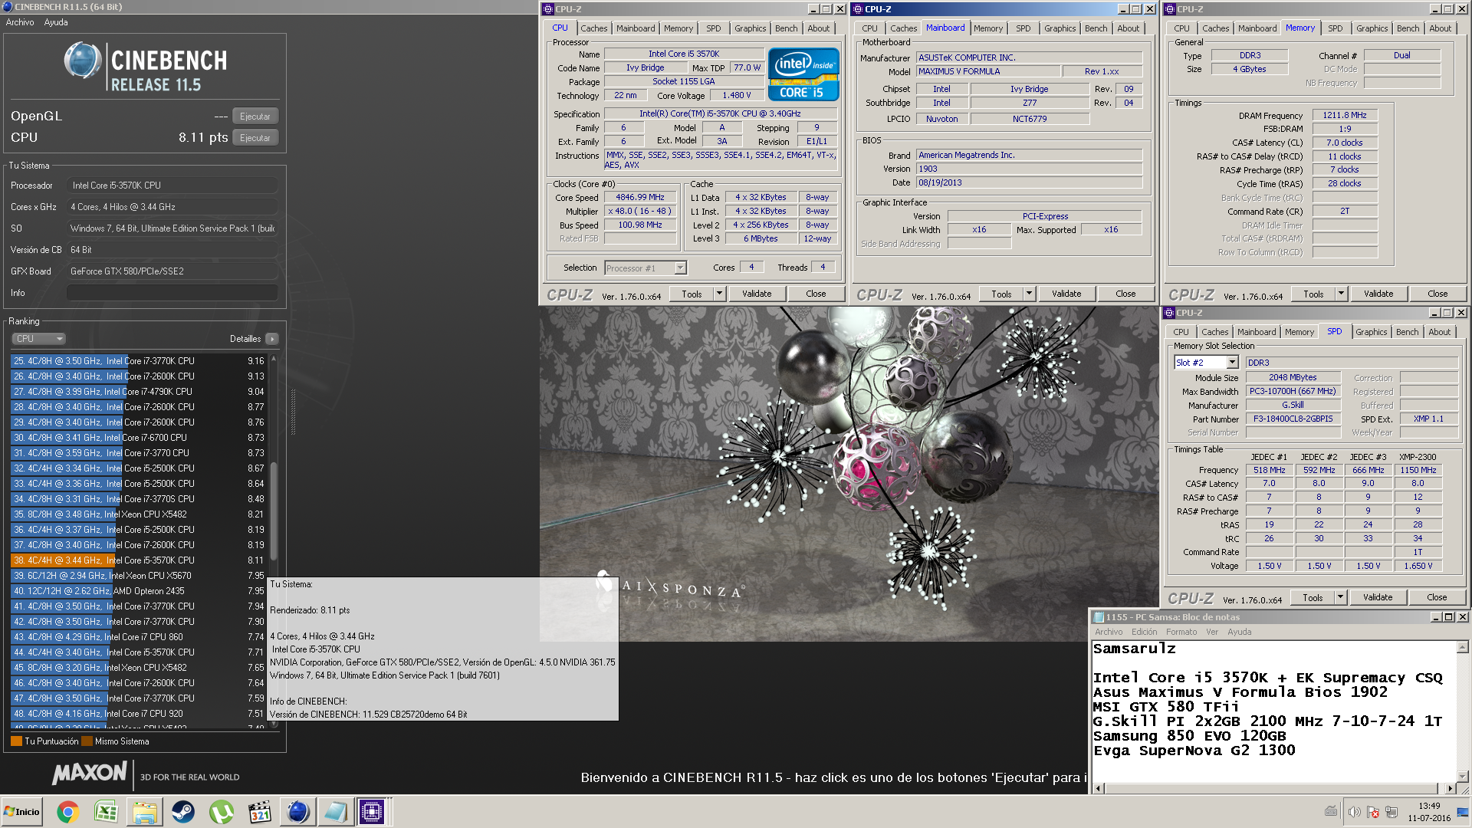Open the Action Center flag icon
The height and width of the screenshot is (828, 1472).
pos(1373,812)
